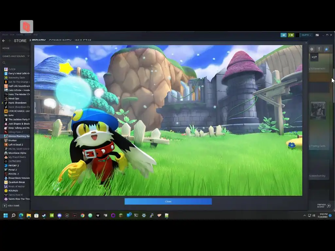Select The Jackbox Party Pack entry
The height and width of the screenshot is (251, 335).
[x=17, y=120]
